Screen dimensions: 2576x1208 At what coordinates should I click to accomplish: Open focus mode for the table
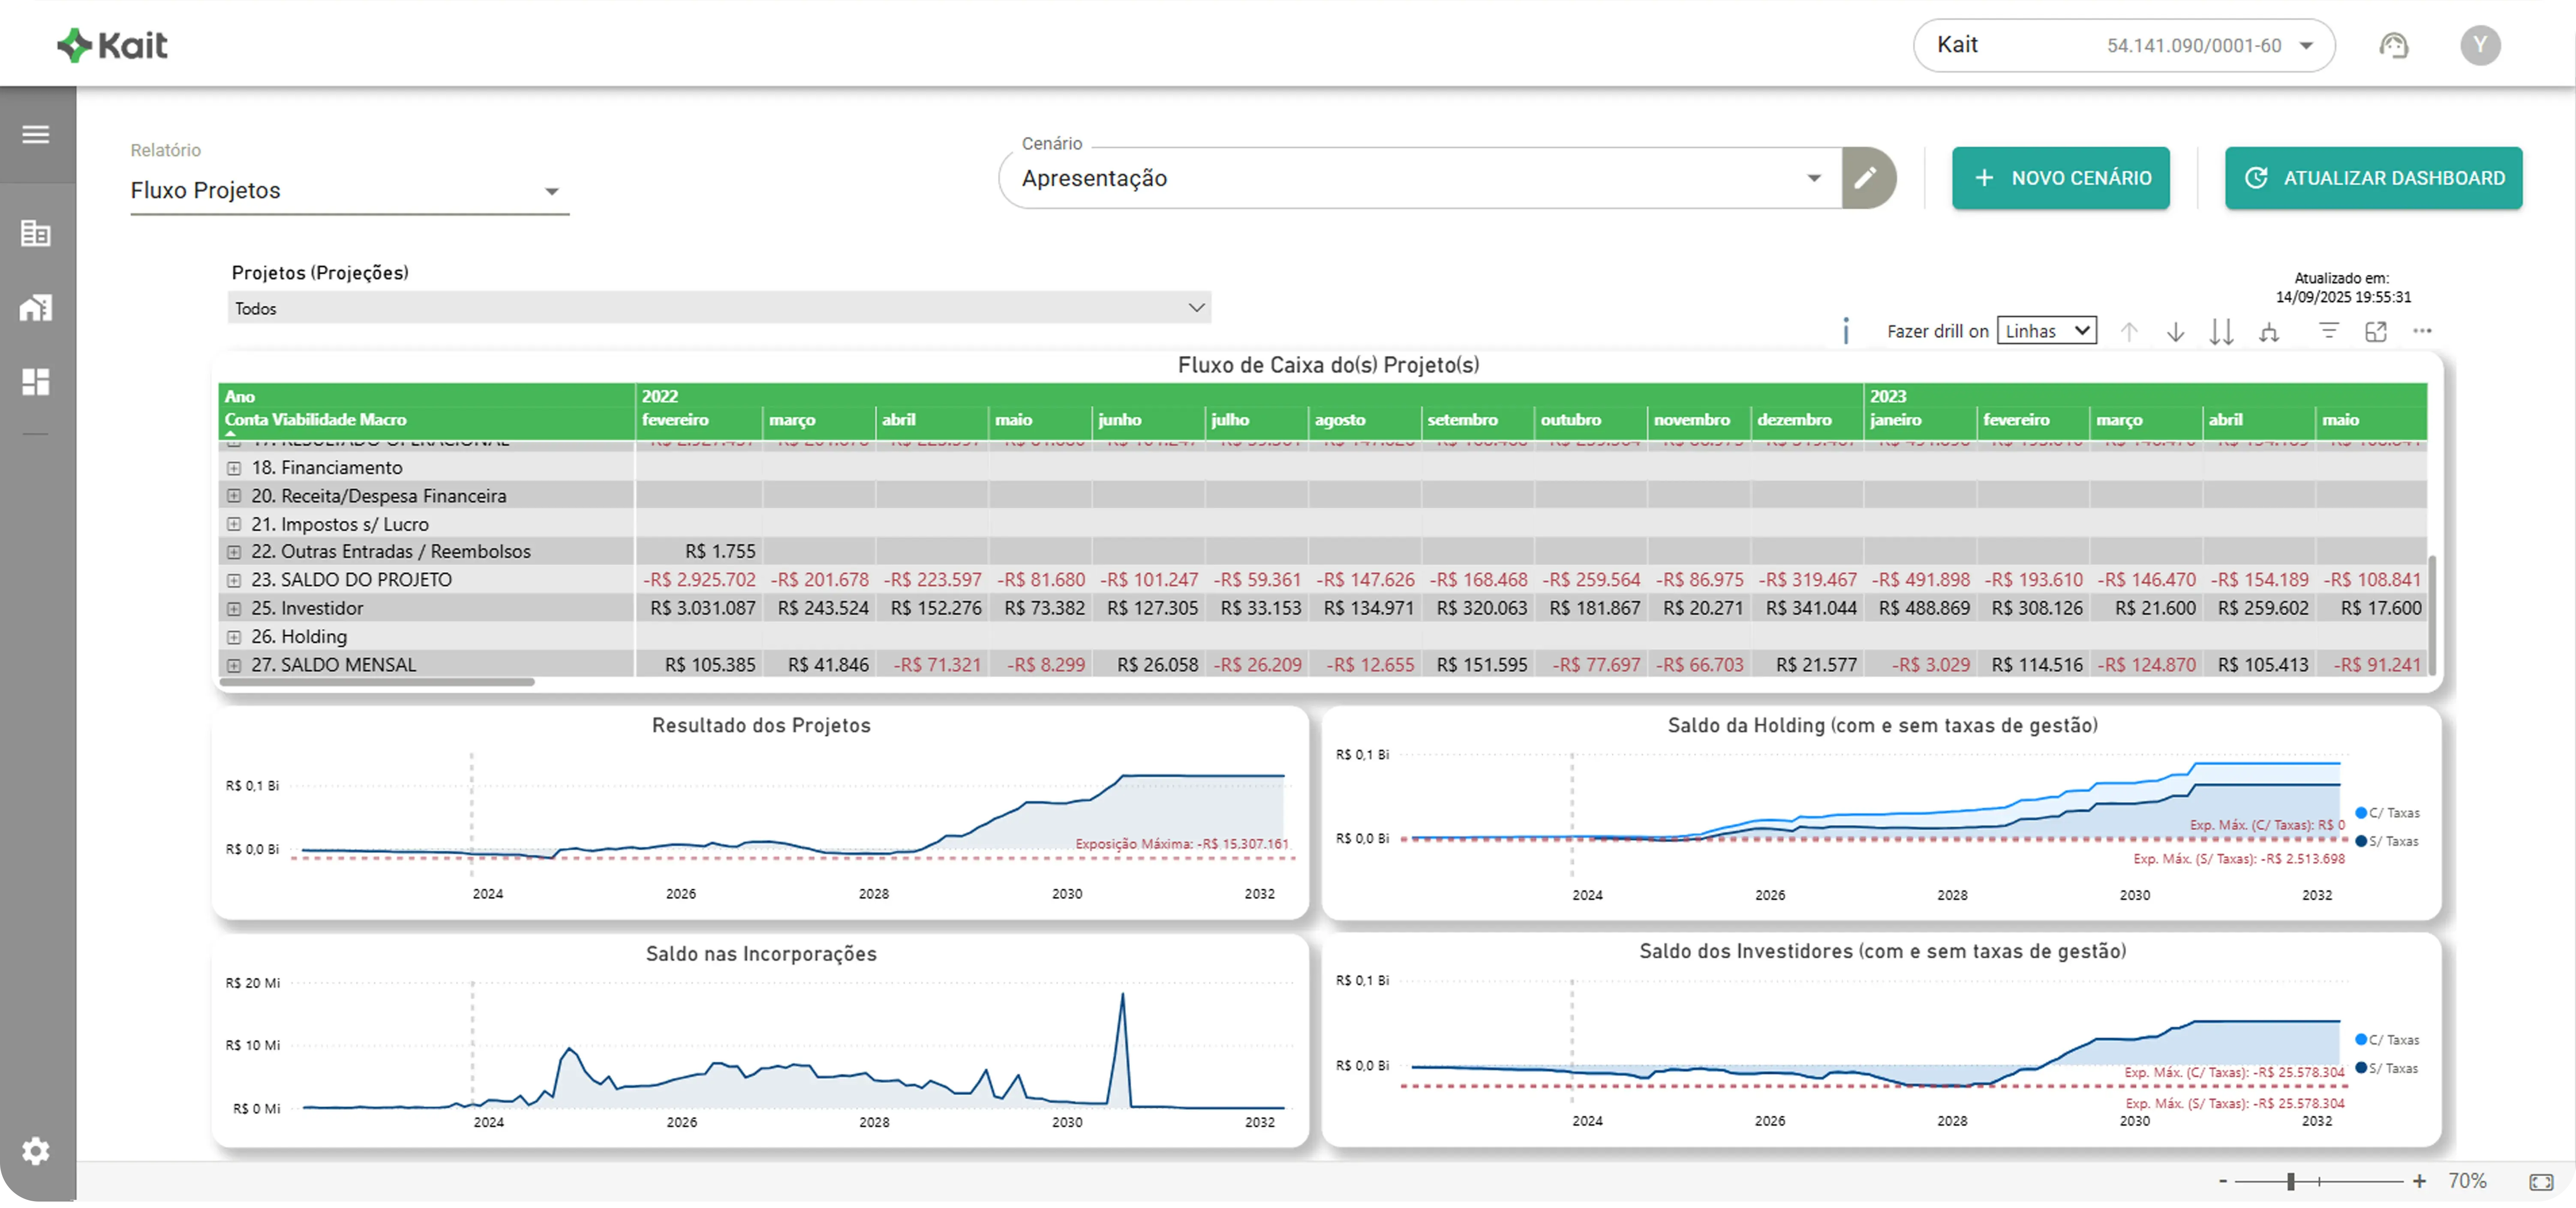pos(2376,331)
